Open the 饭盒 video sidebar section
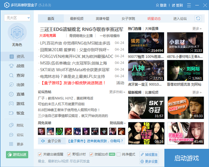The width and height of the screenshot is (209, 167). [x=17, y=113]
